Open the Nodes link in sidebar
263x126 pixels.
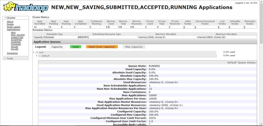pyautogui.click(x=10, y=24)
